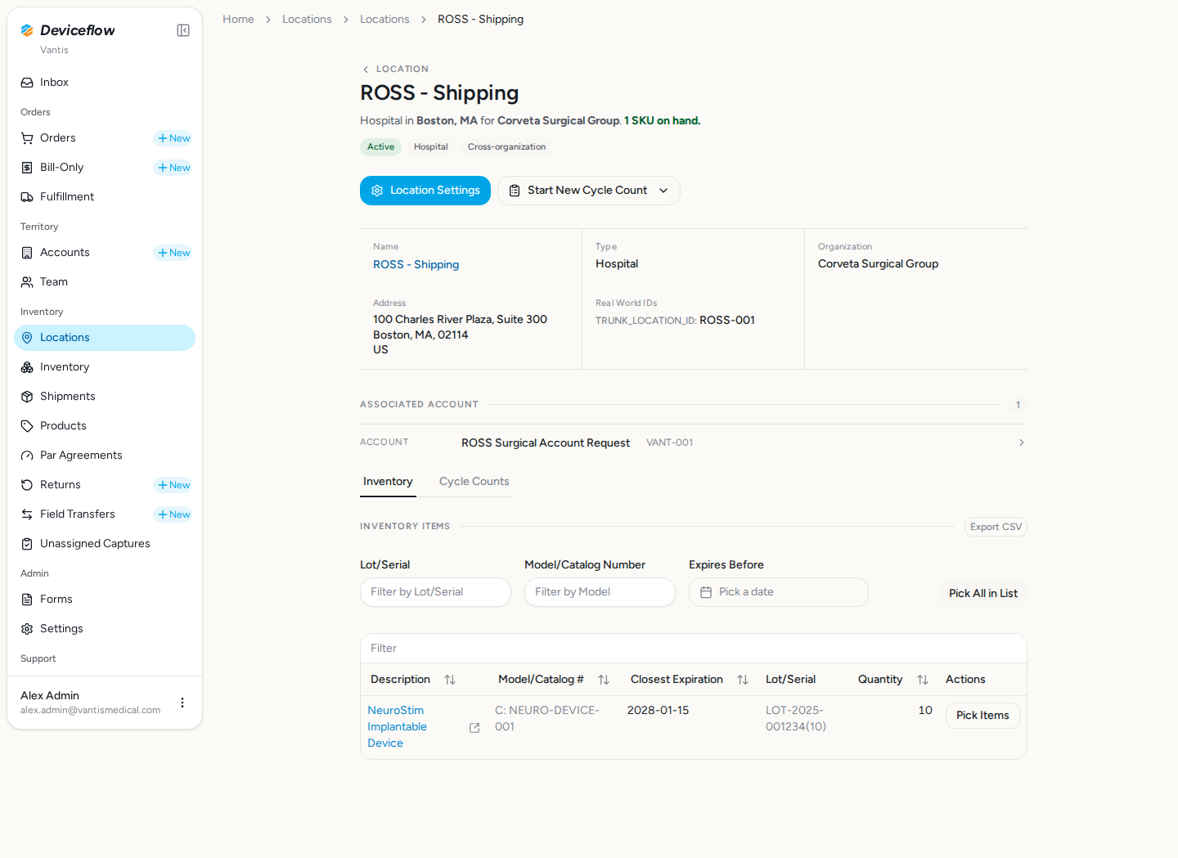This screenshot has height=858, width=1178.
Task: Click the Lot/Serial column header
Action: (x=790, y=680)
